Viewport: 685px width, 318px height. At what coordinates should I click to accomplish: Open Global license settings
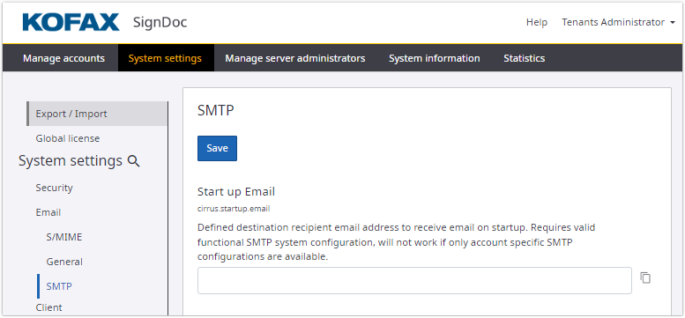68,138
